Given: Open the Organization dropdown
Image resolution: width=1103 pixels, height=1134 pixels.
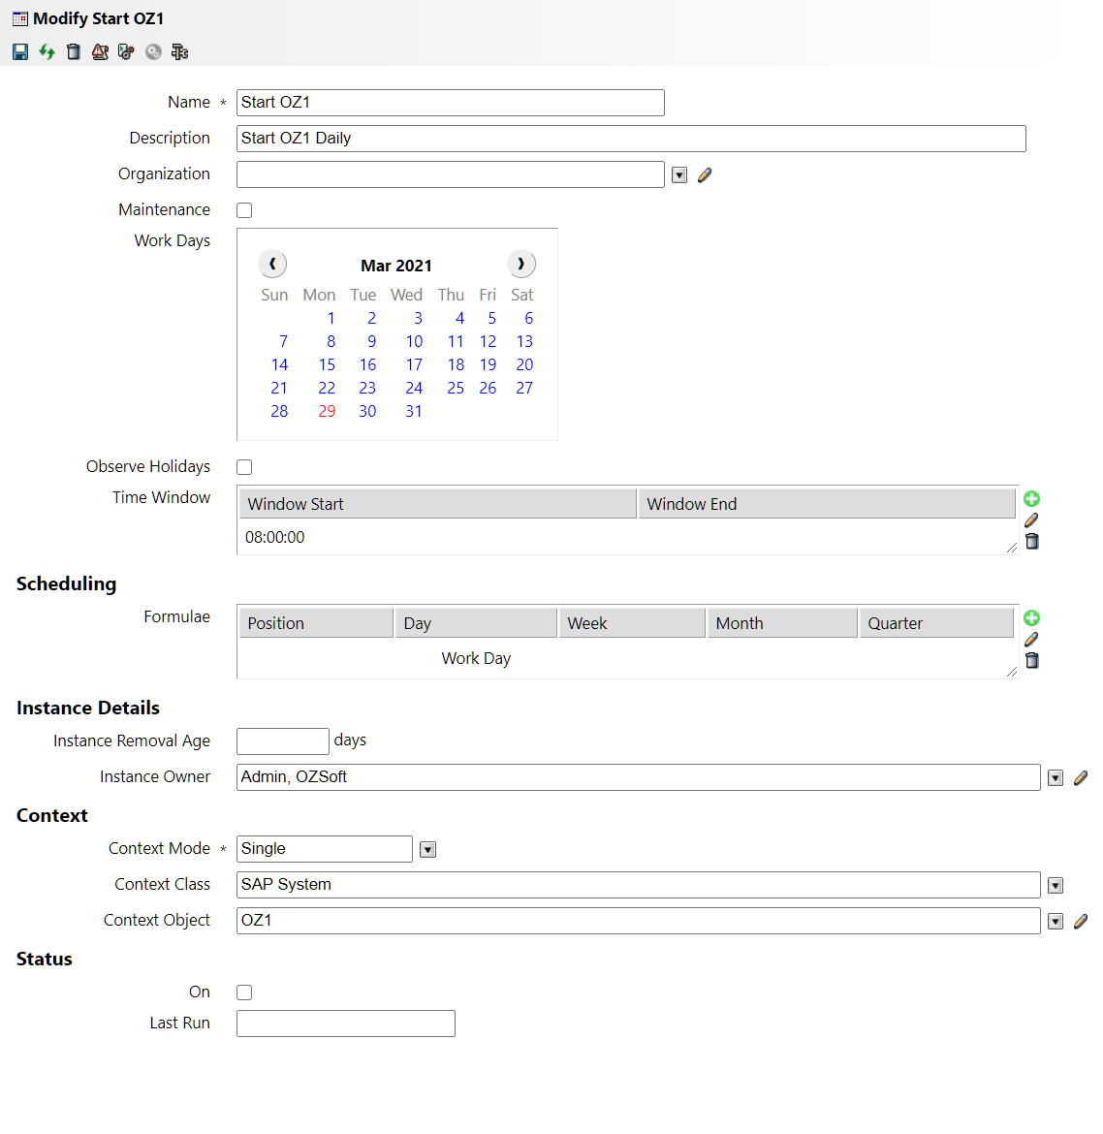Looking at the screenshot, I should point(679,175).
